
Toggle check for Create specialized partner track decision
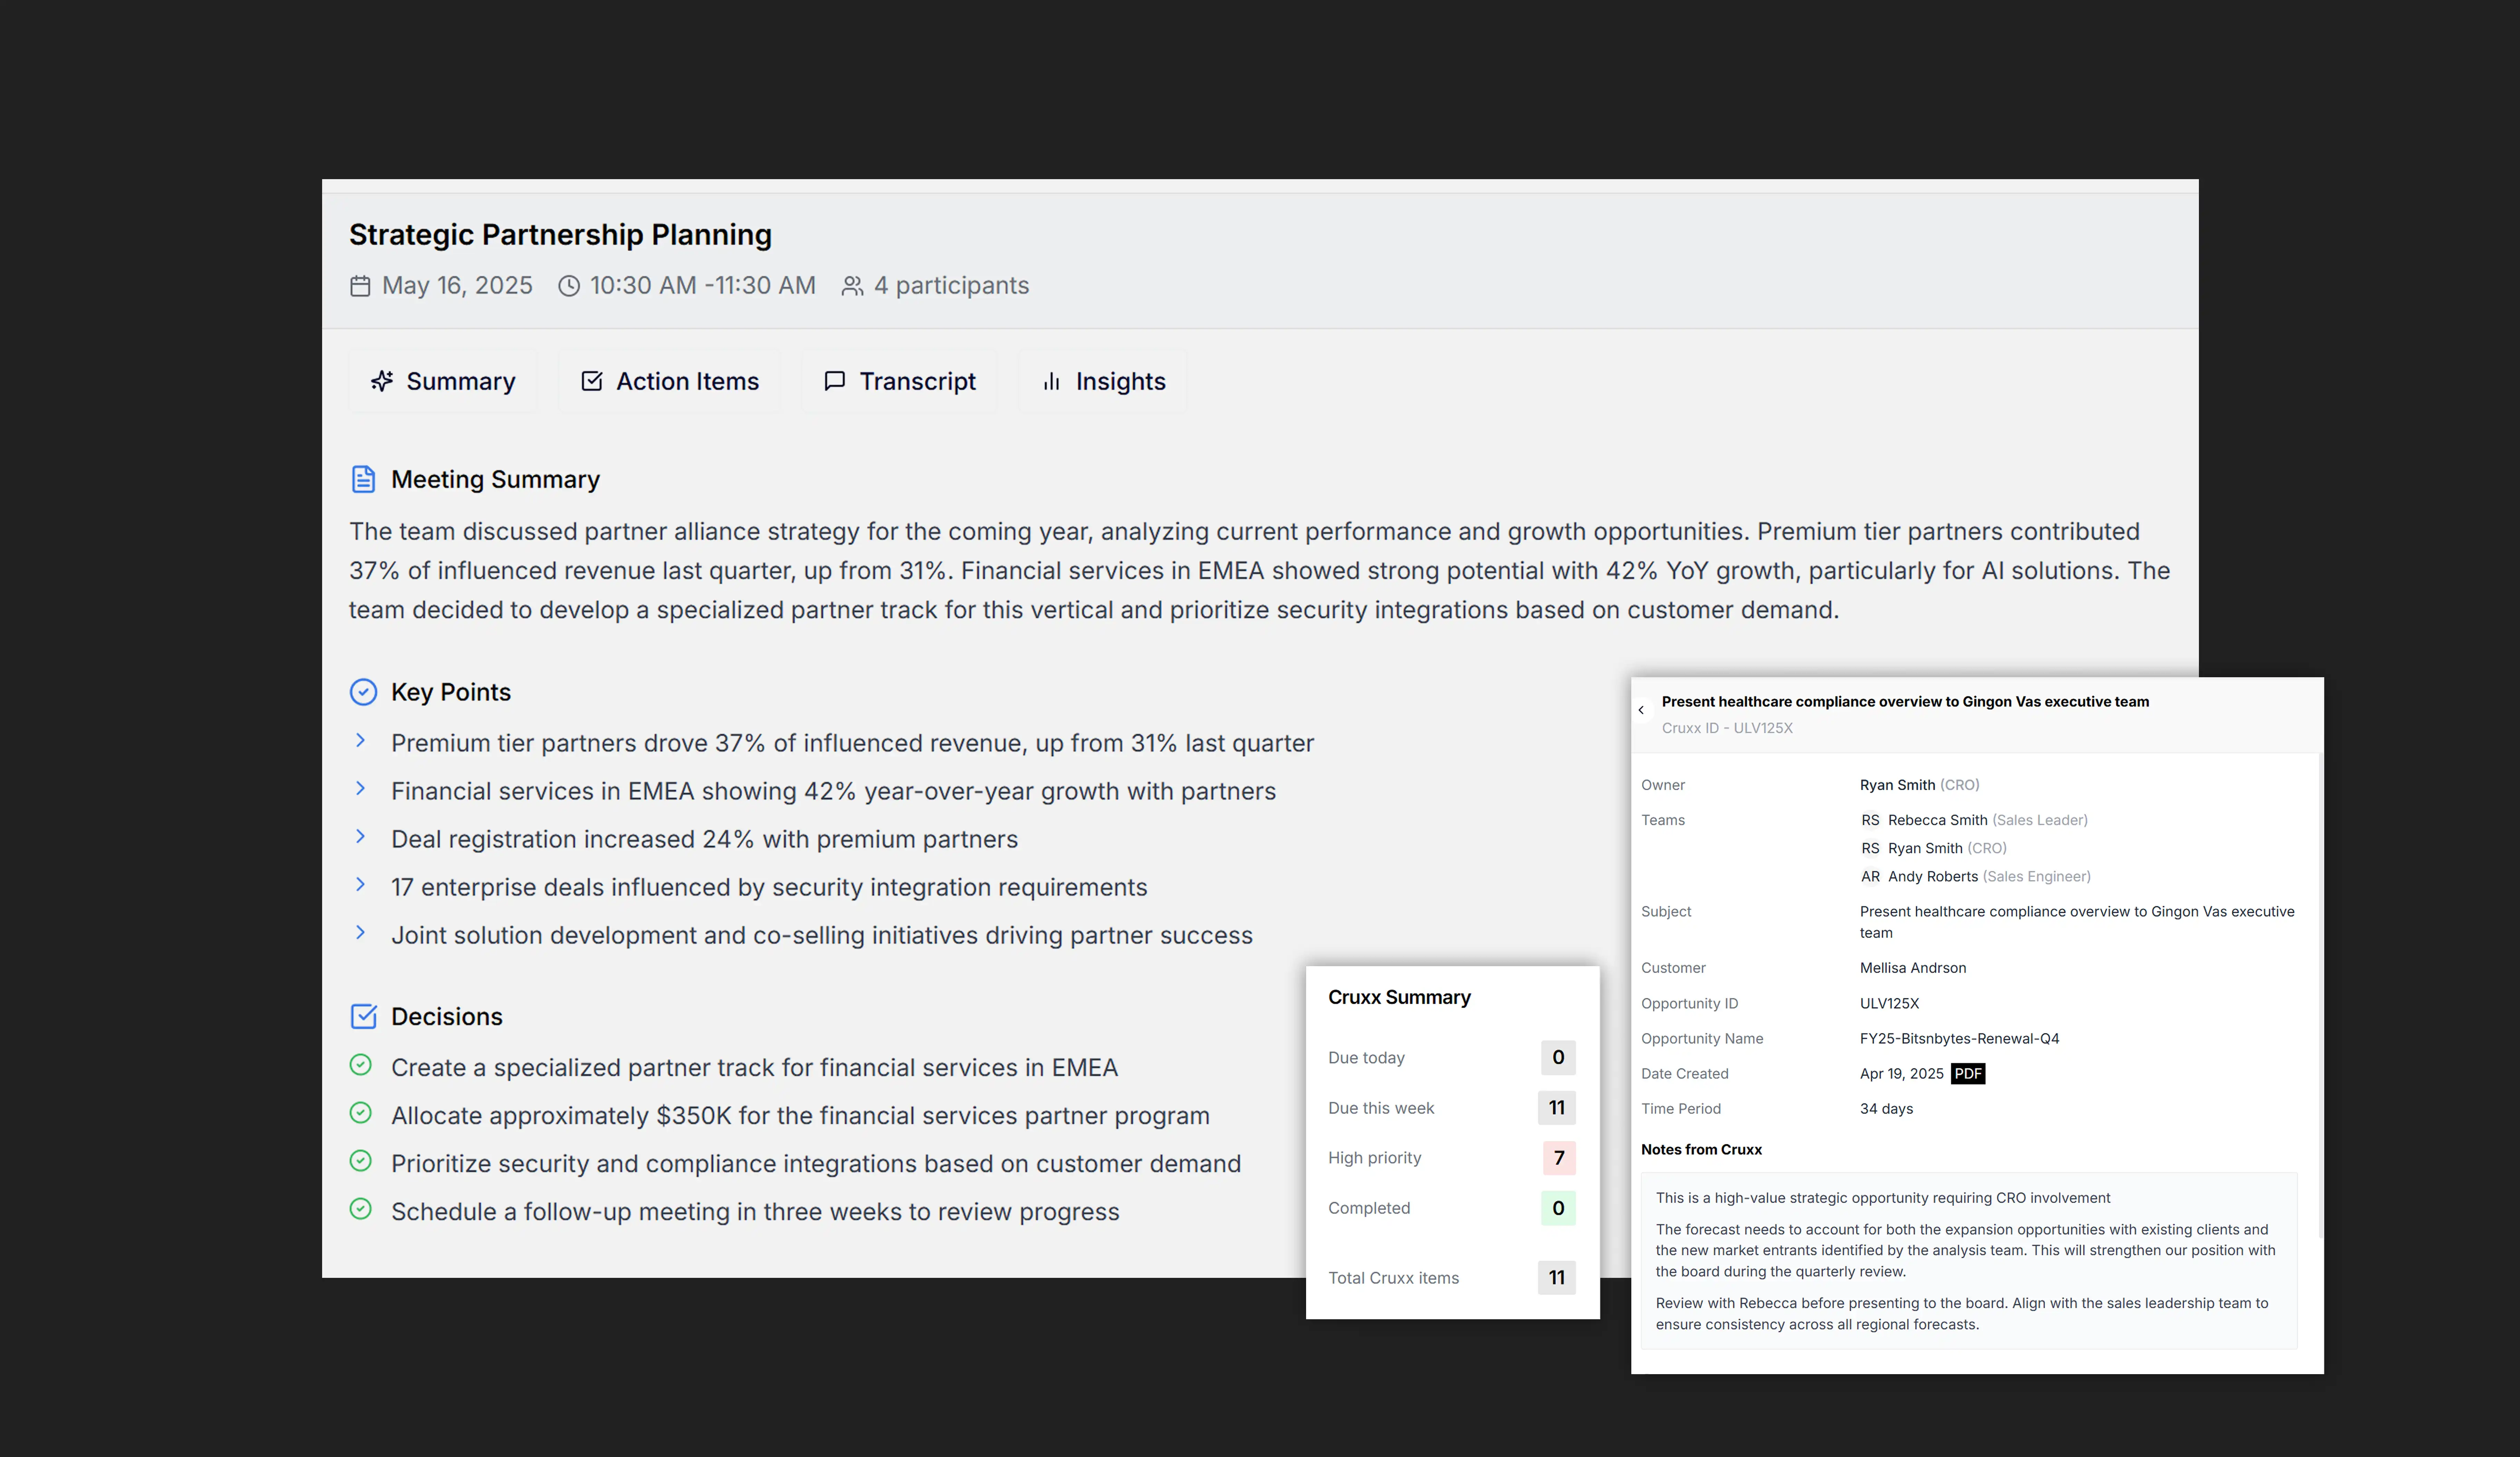[361, 1065]
